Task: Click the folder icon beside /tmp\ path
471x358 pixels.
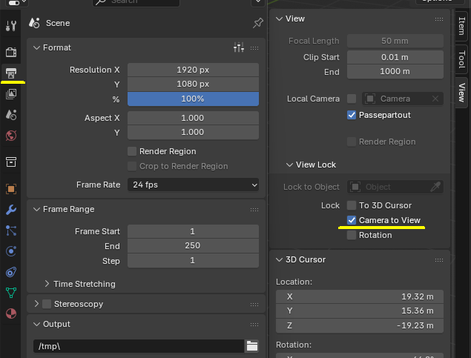Action: tap(252, 345)
